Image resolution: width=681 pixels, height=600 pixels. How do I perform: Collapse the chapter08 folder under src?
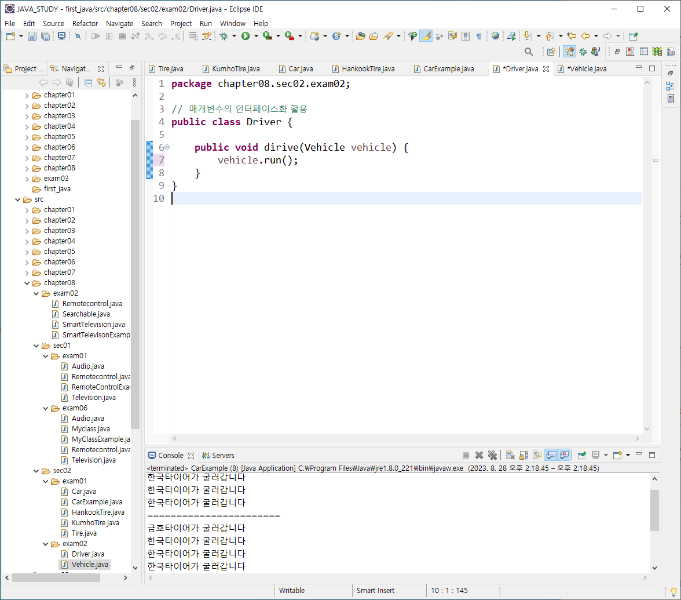[x=27, y=283]
